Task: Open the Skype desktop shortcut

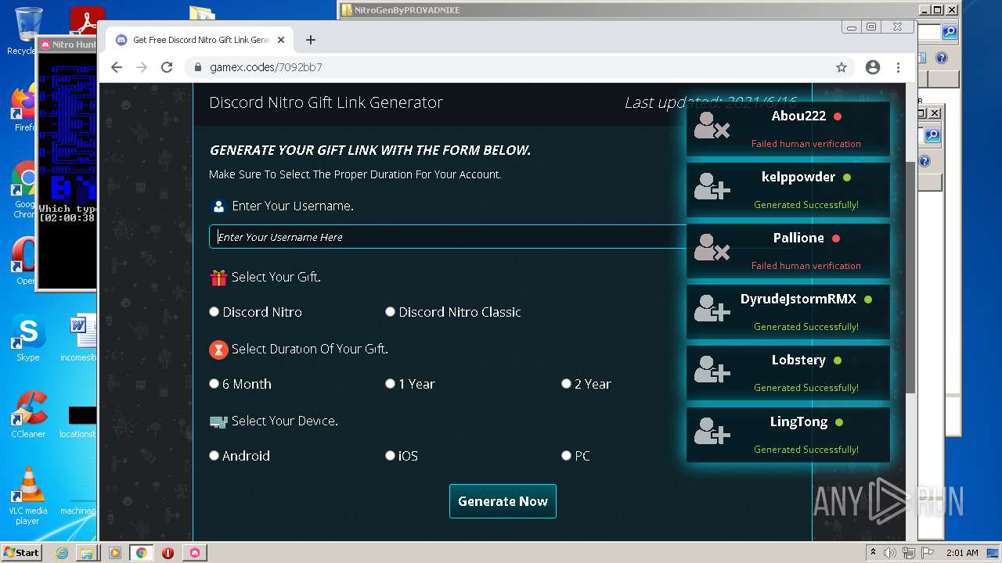Action: point(28,339)
